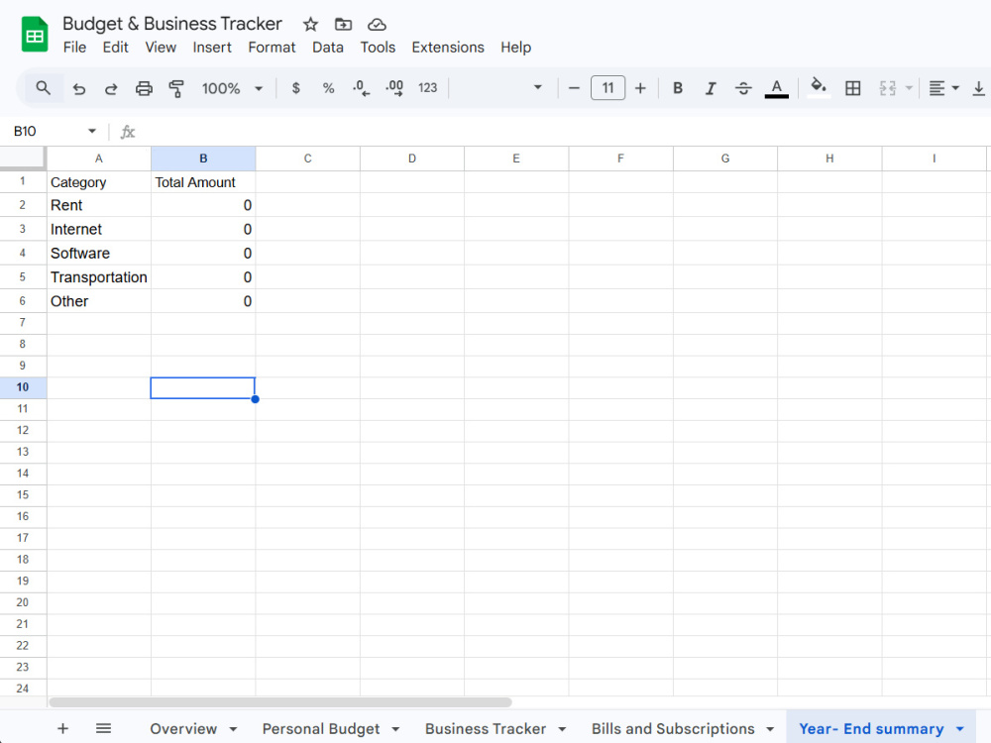Click the horizontal scrollbar thumb
991x743 pixels.
coord(280,702)
